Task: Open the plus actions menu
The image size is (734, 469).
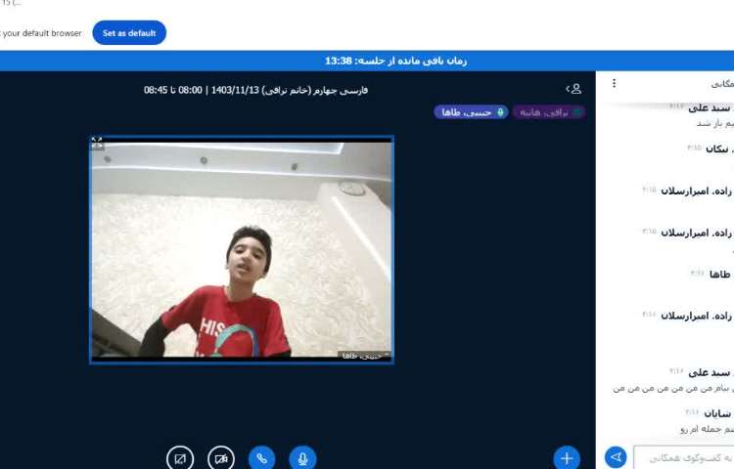Action: point(567,458)
